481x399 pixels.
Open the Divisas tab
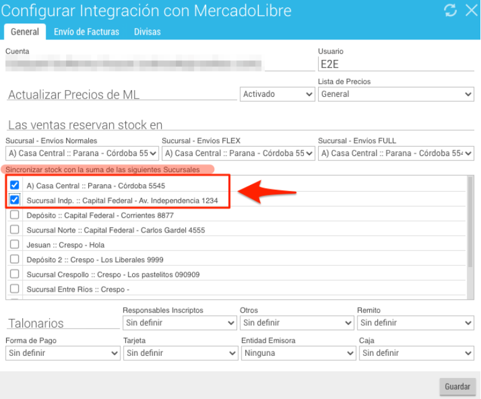click(147, 32)
